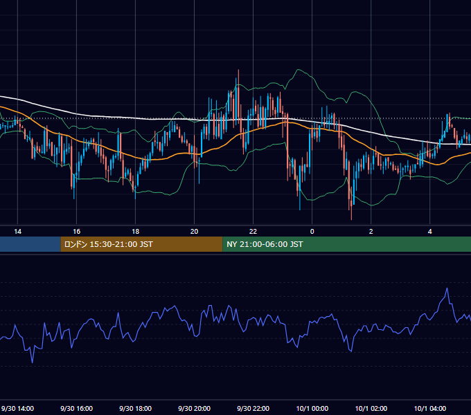Click the 9/30 16:00 date label
Image resolution: width=471 pixels, height=415 pixels.
pos(77,408)
